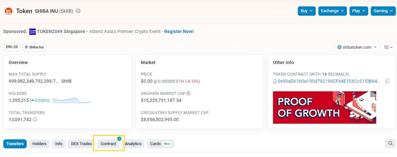This screenshot has height=157, width=397.
Task: Open the Buy dropdown
Action: [x=307, y=11]
